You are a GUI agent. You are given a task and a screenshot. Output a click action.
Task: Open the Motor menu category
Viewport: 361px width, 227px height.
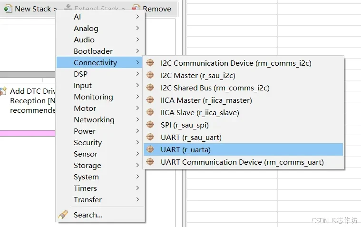coord(99,108)
